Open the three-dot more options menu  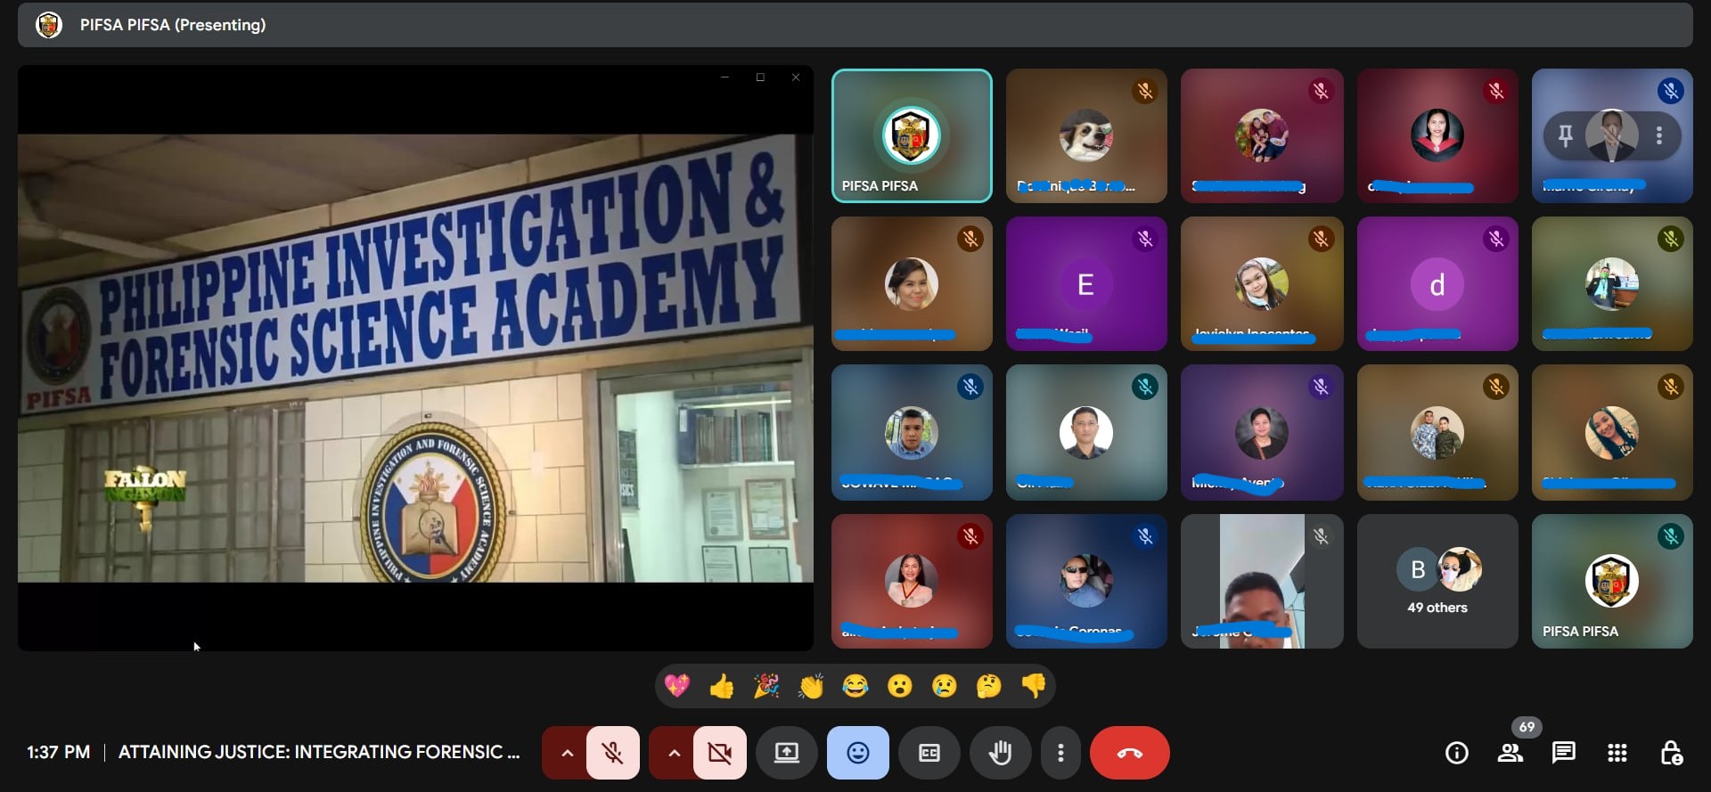tap(1060, 753)
